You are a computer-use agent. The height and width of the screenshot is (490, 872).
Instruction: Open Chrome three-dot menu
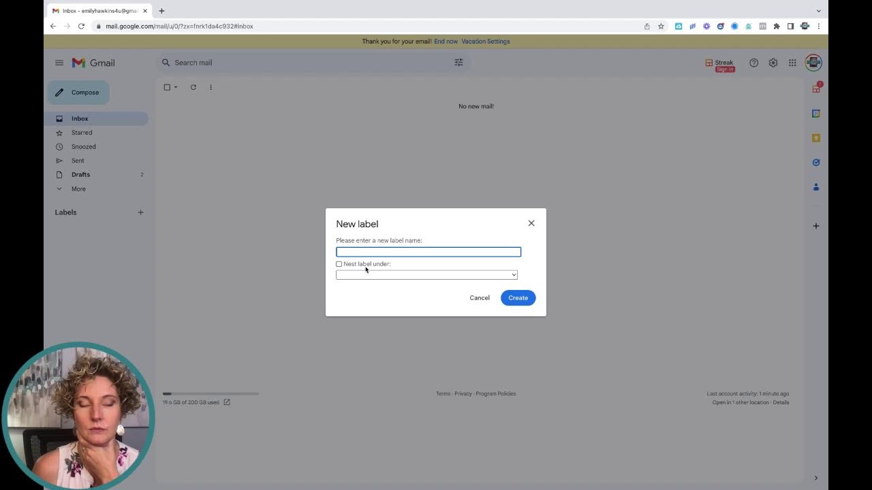pos(818,26)
